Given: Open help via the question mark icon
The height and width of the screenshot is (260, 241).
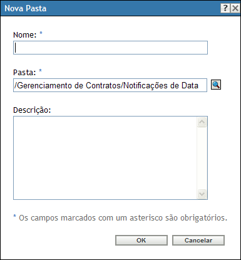Looking at the screenshot, I should tap(225, 8).
